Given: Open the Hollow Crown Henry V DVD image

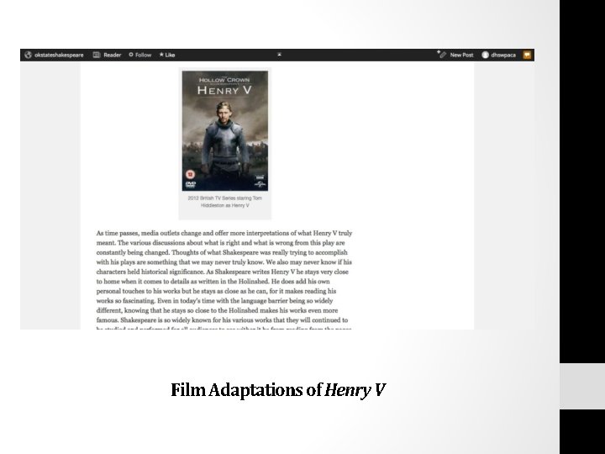Looking at the screenshot, I should coord(225,130).
